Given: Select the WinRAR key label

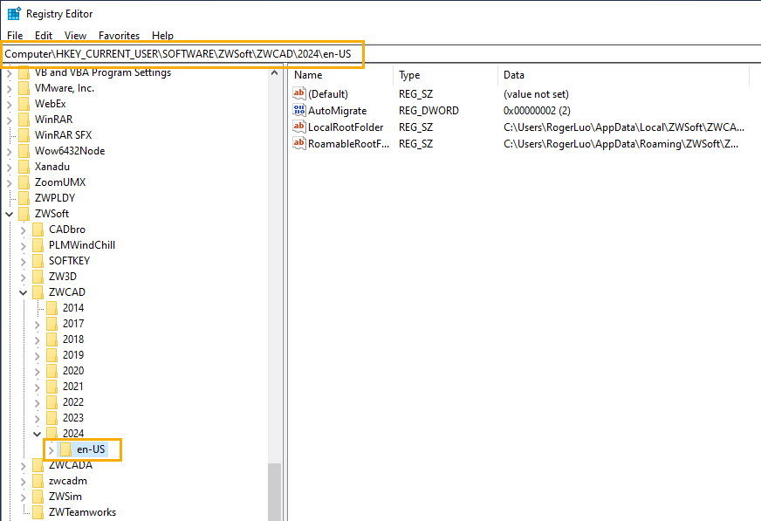Looking at the screenshot, I should click(54, 120).
